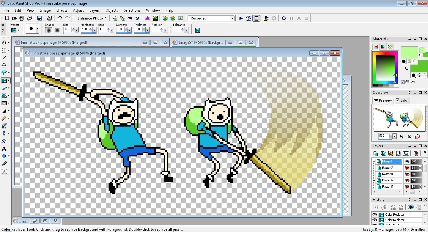Click the Undo arrow in main toolbar
Screen dimensions: 428x232
[59, 18]
